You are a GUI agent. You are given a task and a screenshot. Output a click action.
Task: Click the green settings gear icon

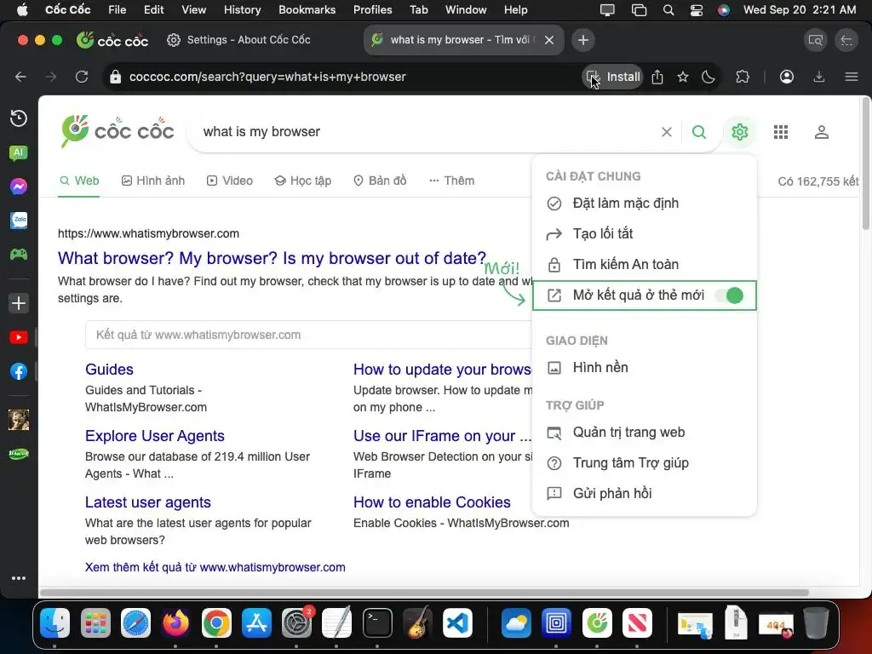(x=740, y=132)
